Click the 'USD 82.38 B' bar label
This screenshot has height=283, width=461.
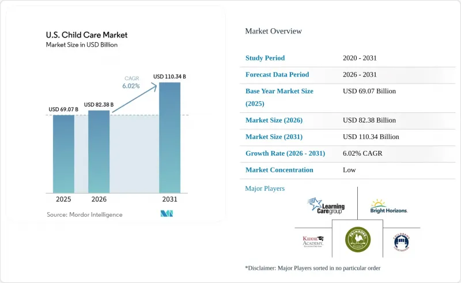click(99, 105)
